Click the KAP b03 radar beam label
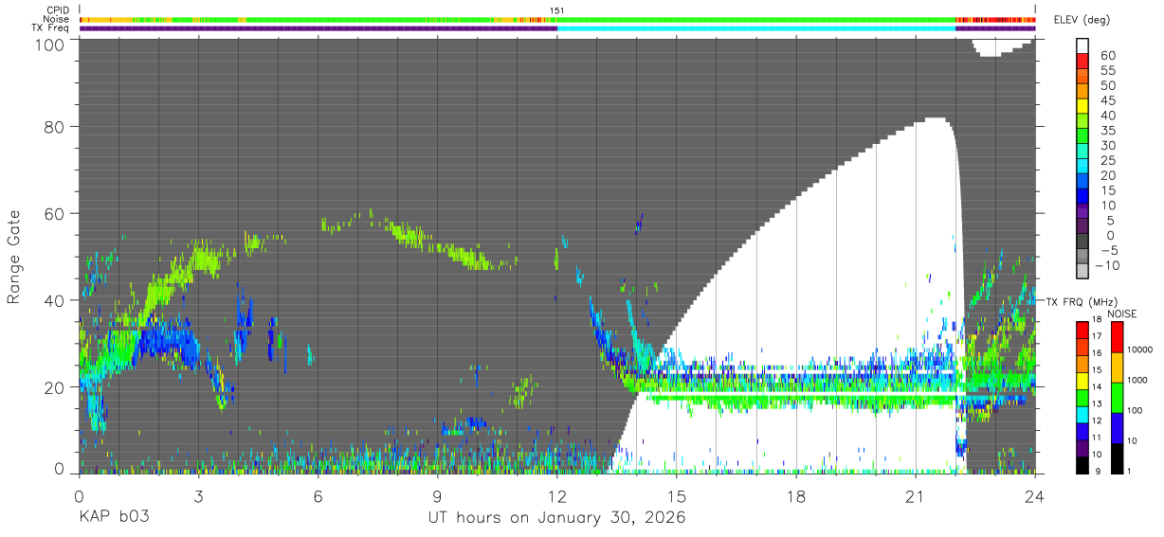 click(x=113, y=517)
